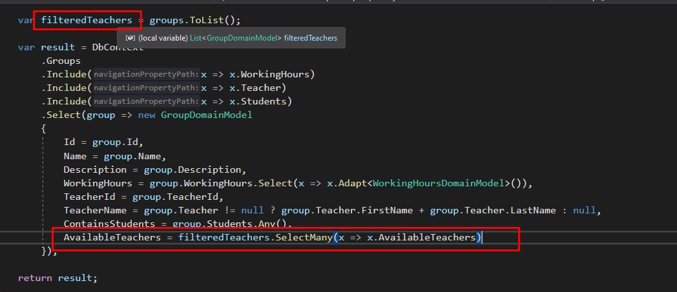Click the SelectMany method call
Viewport: 677px width, 292px height.
pyautogui.click(x=304, y=237)
